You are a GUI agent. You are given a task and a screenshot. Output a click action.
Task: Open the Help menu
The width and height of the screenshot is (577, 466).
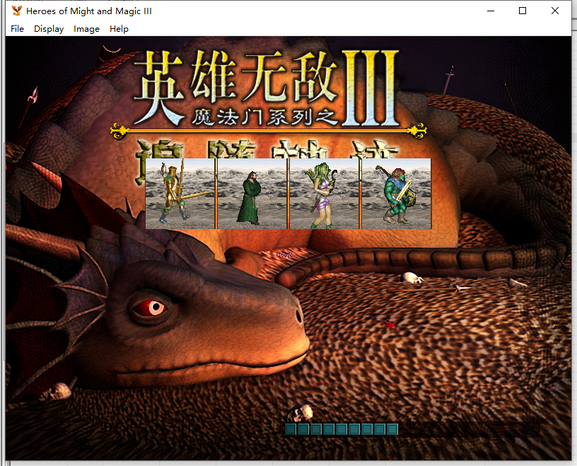[x=119, y=29]
